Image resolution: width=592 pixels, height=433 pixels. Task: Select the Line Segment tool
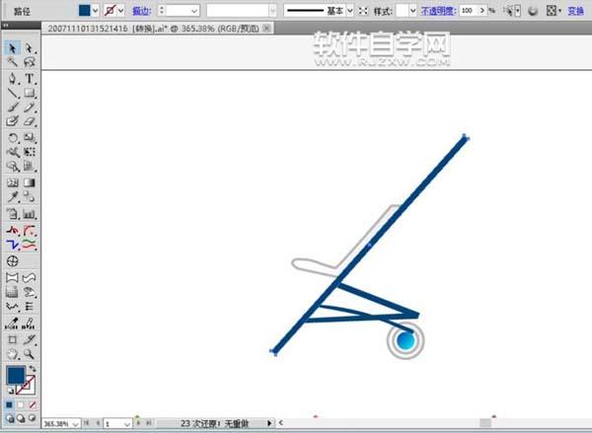[x=13, y=93]
